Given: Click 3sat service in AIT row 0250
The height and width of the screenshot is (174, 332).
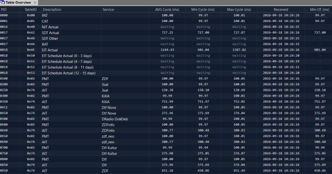Looking at the screenshot, I should (x=105, y=90).
